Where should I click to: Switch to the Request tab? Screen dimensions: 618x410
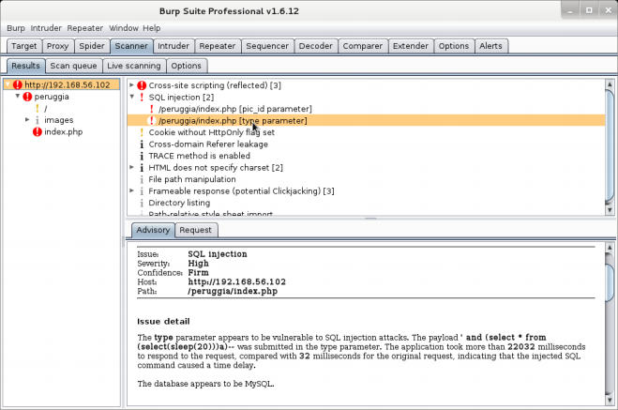(195, 230)
